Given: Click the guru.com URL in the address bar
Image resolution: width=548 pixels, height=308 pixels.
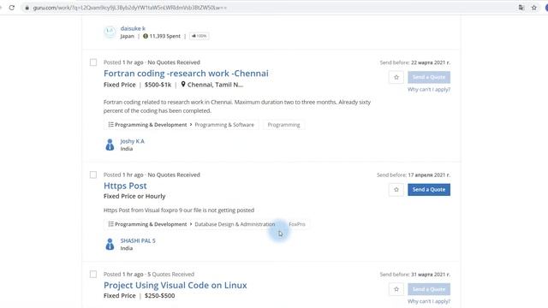Looking at the screenshot, I should pyautogui.click(x=129, y=8).
